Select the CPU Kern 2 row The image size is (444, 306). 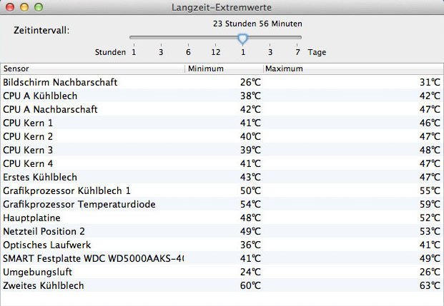coord(222,136)
